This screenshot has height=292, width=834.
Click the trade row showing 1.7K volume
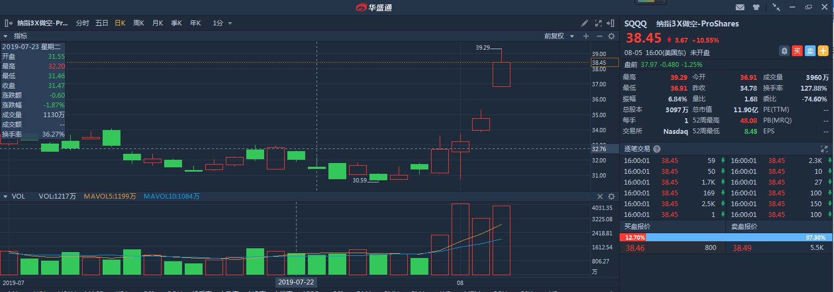pos(673,182)
